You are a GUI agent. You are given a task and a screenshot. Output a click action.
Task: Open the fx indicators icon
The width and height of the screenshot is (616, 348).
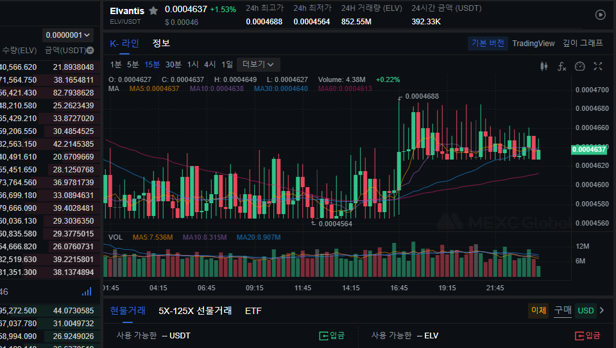(561, 66)
